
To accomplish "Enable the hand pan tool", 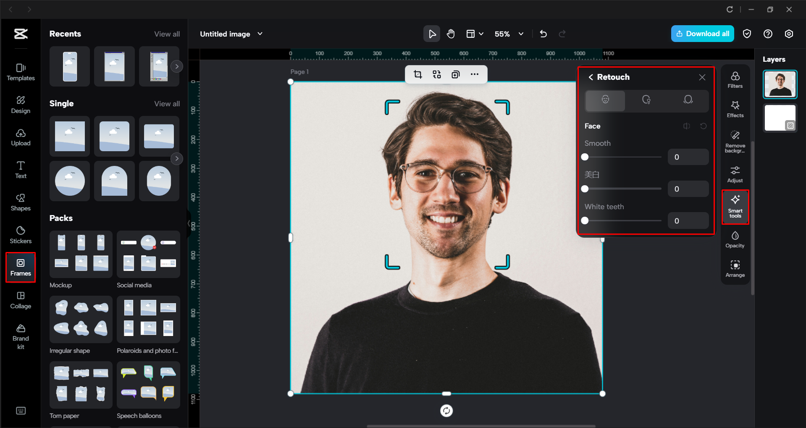I will (450, 34).
